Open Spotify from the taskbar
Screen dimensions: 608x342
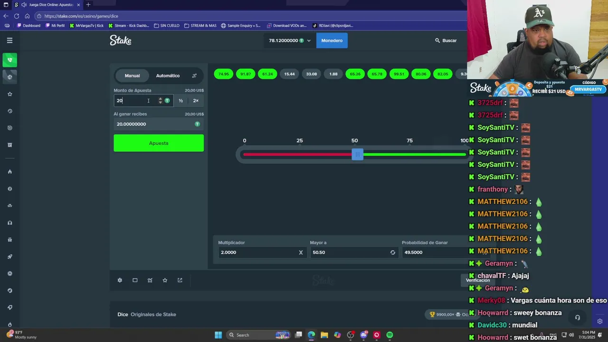coord(389,335)
